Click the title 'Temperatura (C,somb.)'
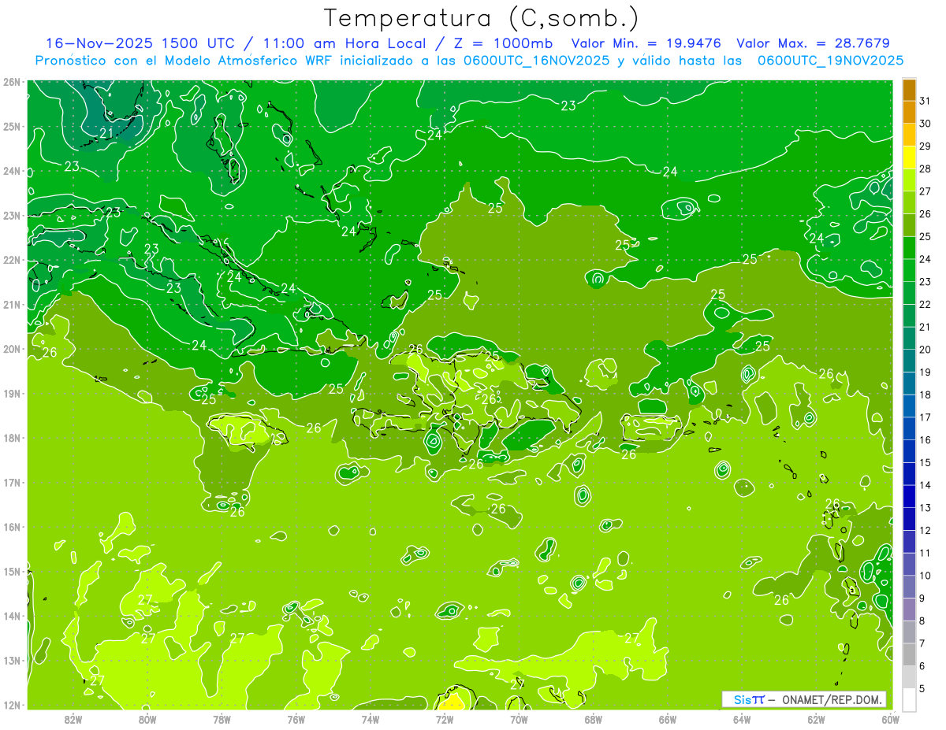Viewport: 946px width, 730px height. [482, 18]
